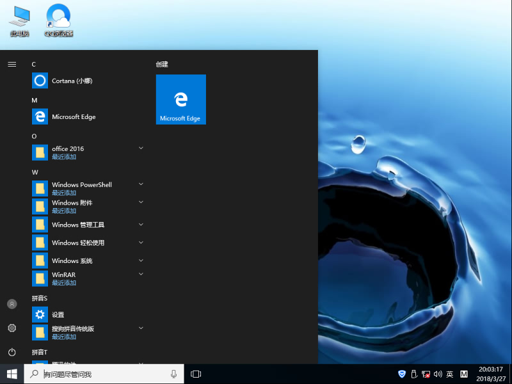This screenshot has width=512, height=384.
Task: Click the letter O group header
Action: coord(34,136)
